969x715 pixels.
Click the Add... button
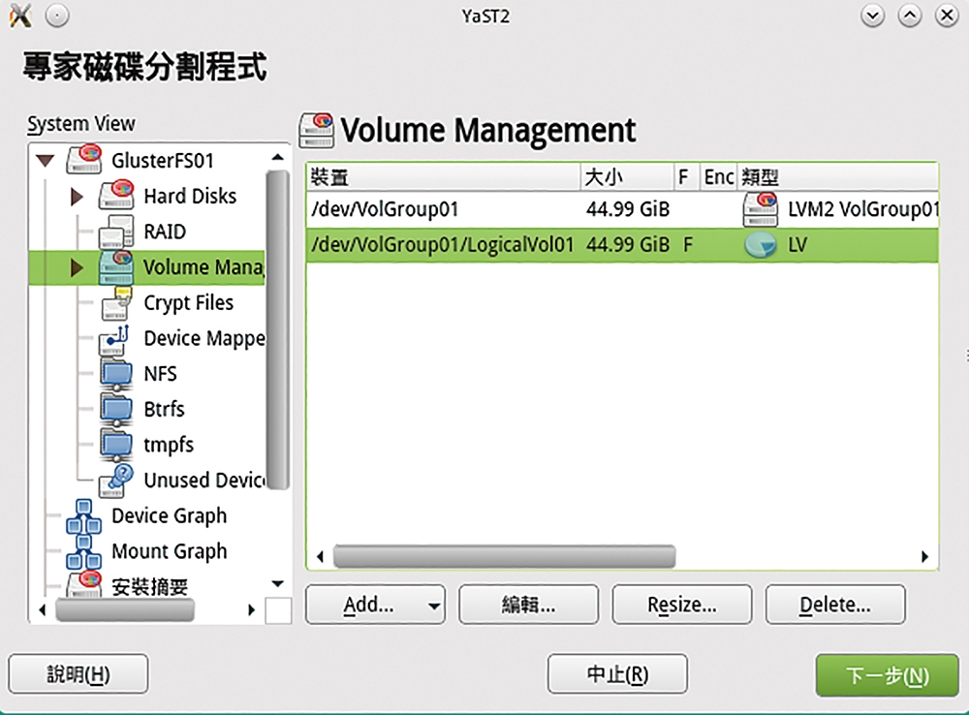(375, 605)
